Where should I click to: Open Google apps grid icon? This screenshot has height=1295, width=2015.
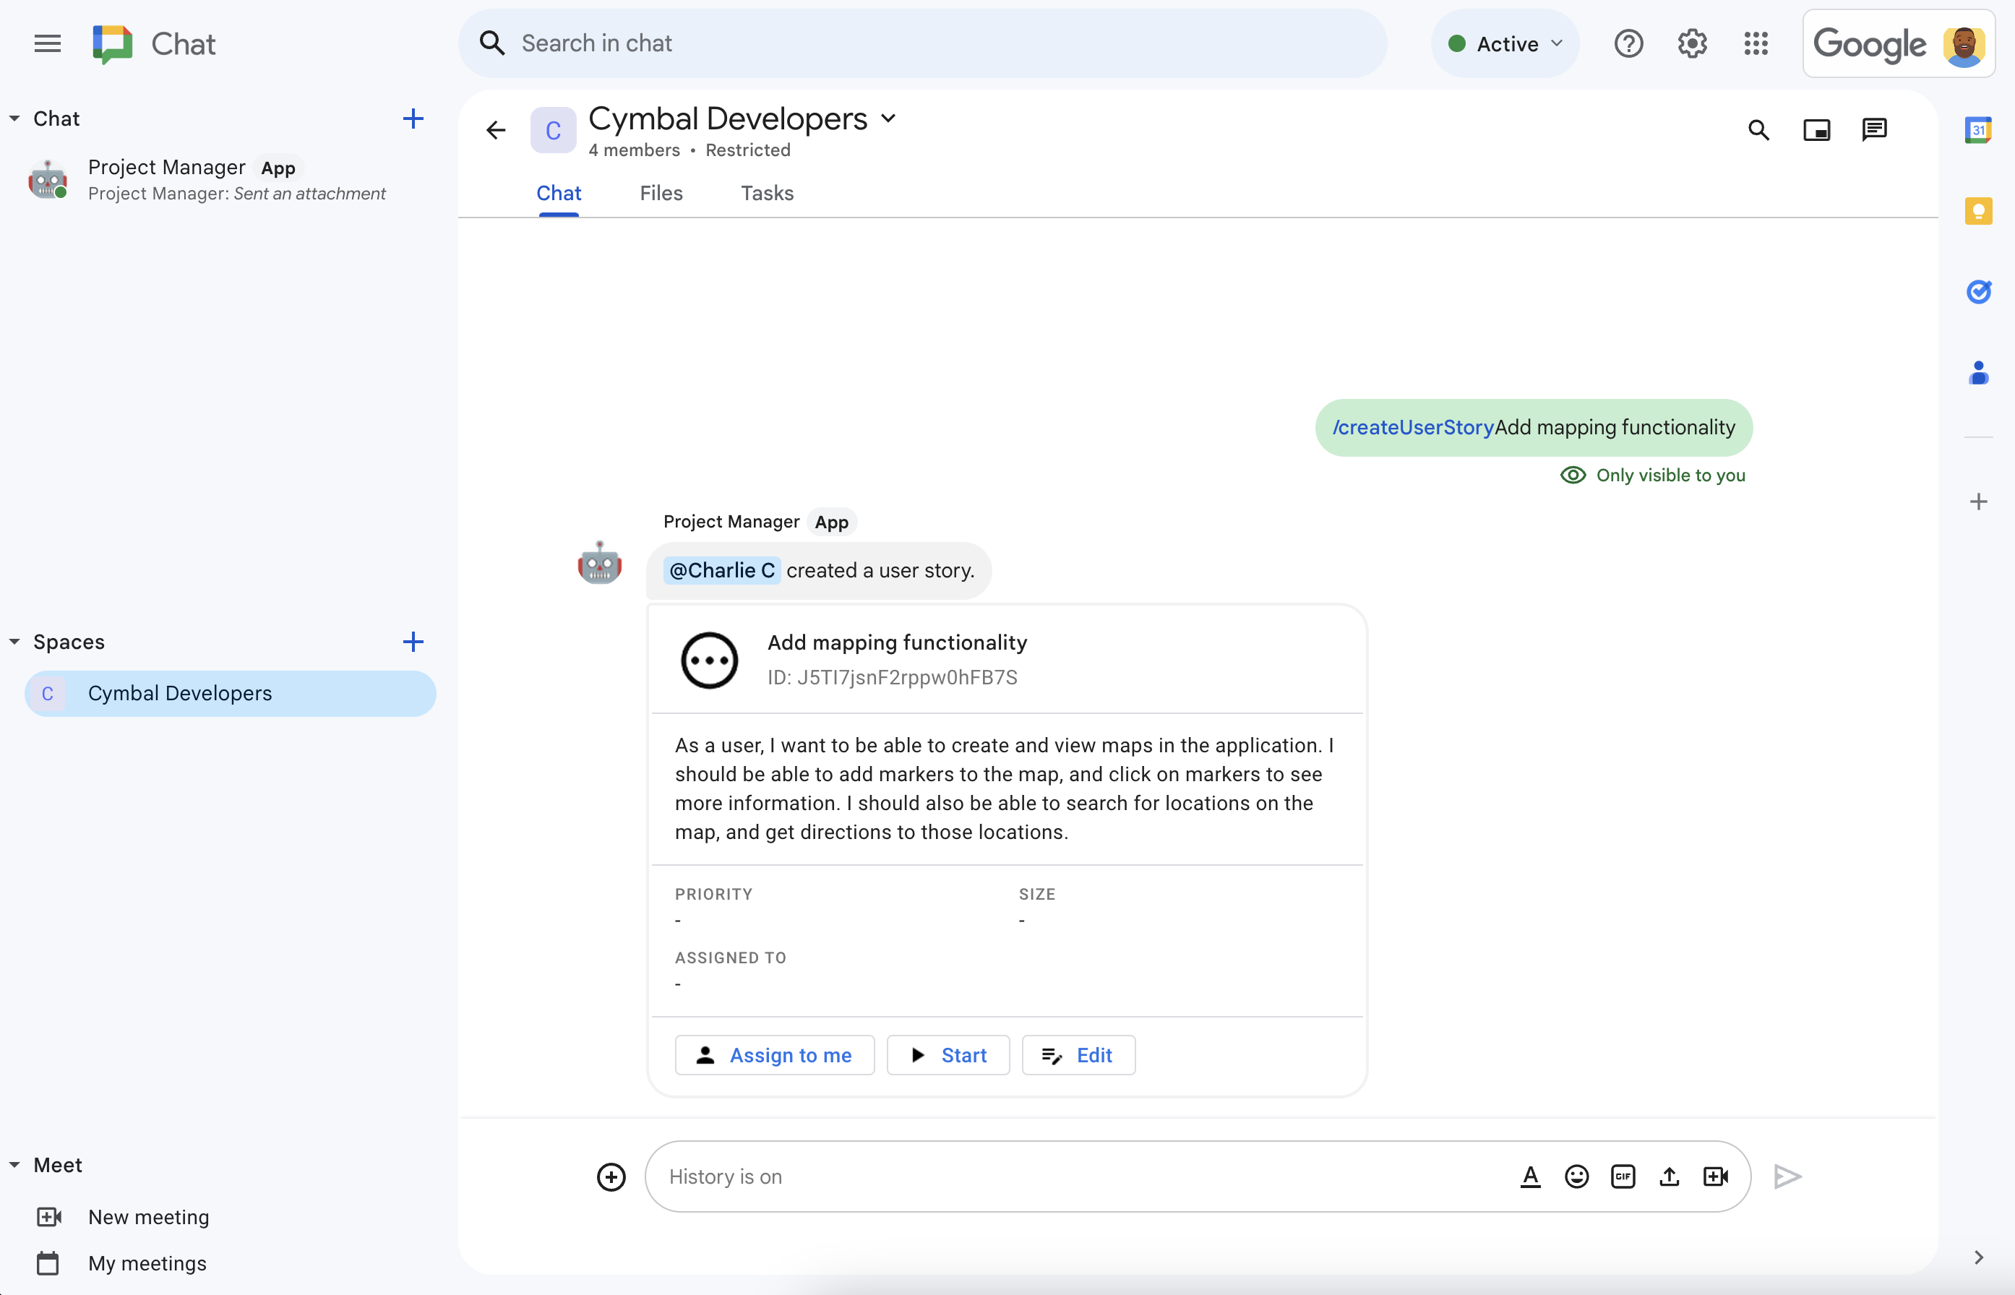coord(1758,43)
